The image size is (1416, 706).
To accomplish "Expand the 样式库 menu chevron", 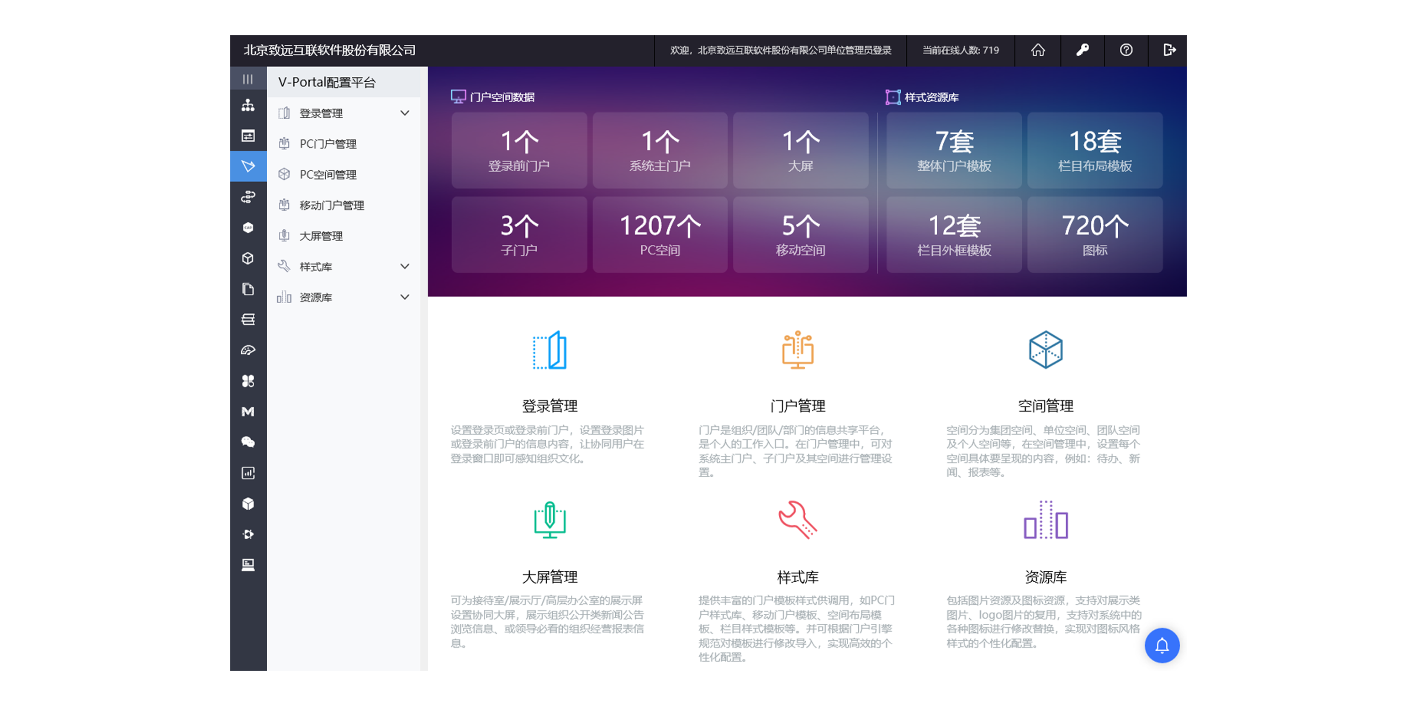I will tap(405, 267).
